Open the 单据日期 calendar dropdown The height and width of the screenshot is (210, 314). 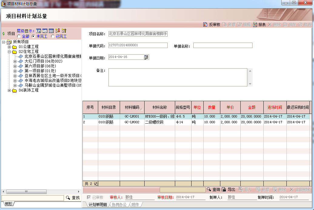point(146,57)
